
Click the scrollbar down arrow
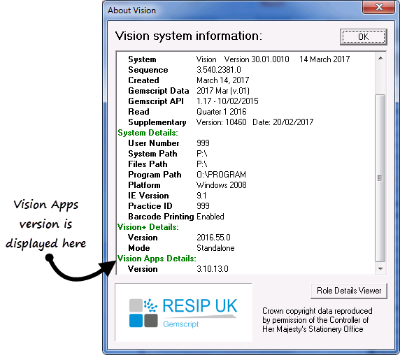[380, 269]
